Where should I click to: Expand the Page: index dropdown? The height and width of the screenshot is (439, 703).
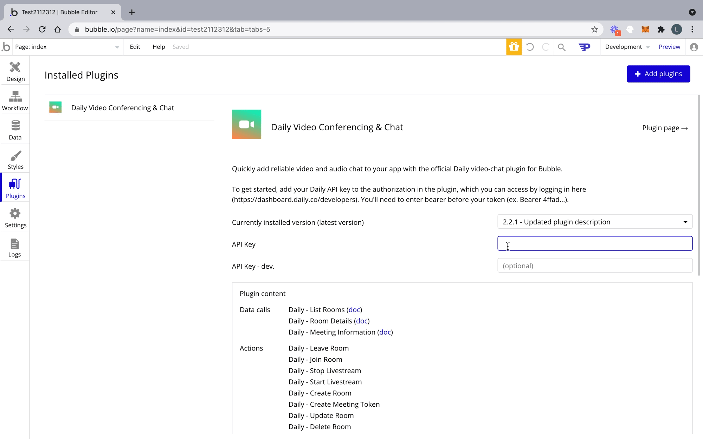[68, 47]
